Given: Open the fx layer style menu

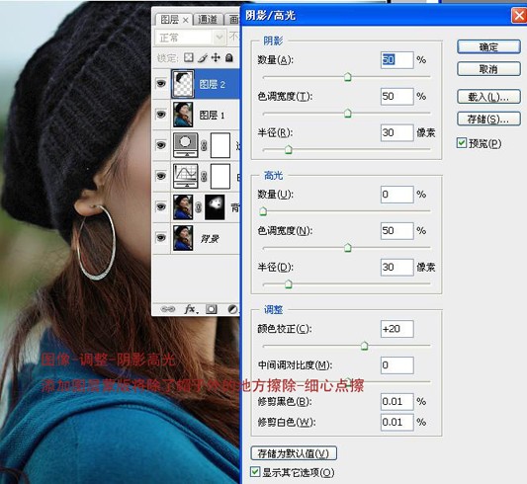Looking at the screenshot, I should pos(191,309).
